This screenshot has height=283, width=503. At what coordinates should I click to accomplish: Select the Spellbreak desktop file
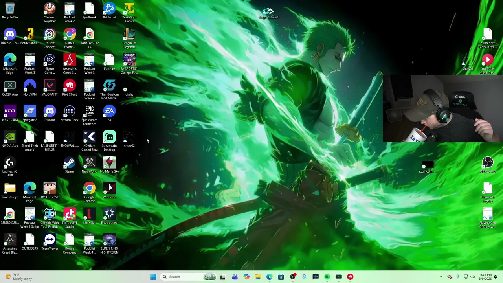(89, 11)
